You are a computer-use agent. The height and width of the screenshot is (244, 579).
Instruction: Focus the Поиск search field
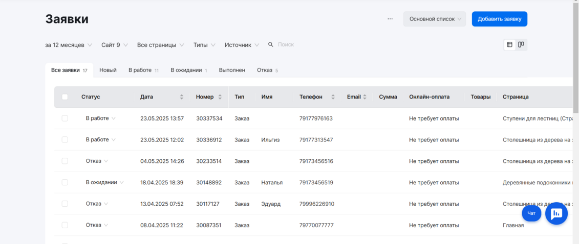pyautogui.click(x=286, y=45)
